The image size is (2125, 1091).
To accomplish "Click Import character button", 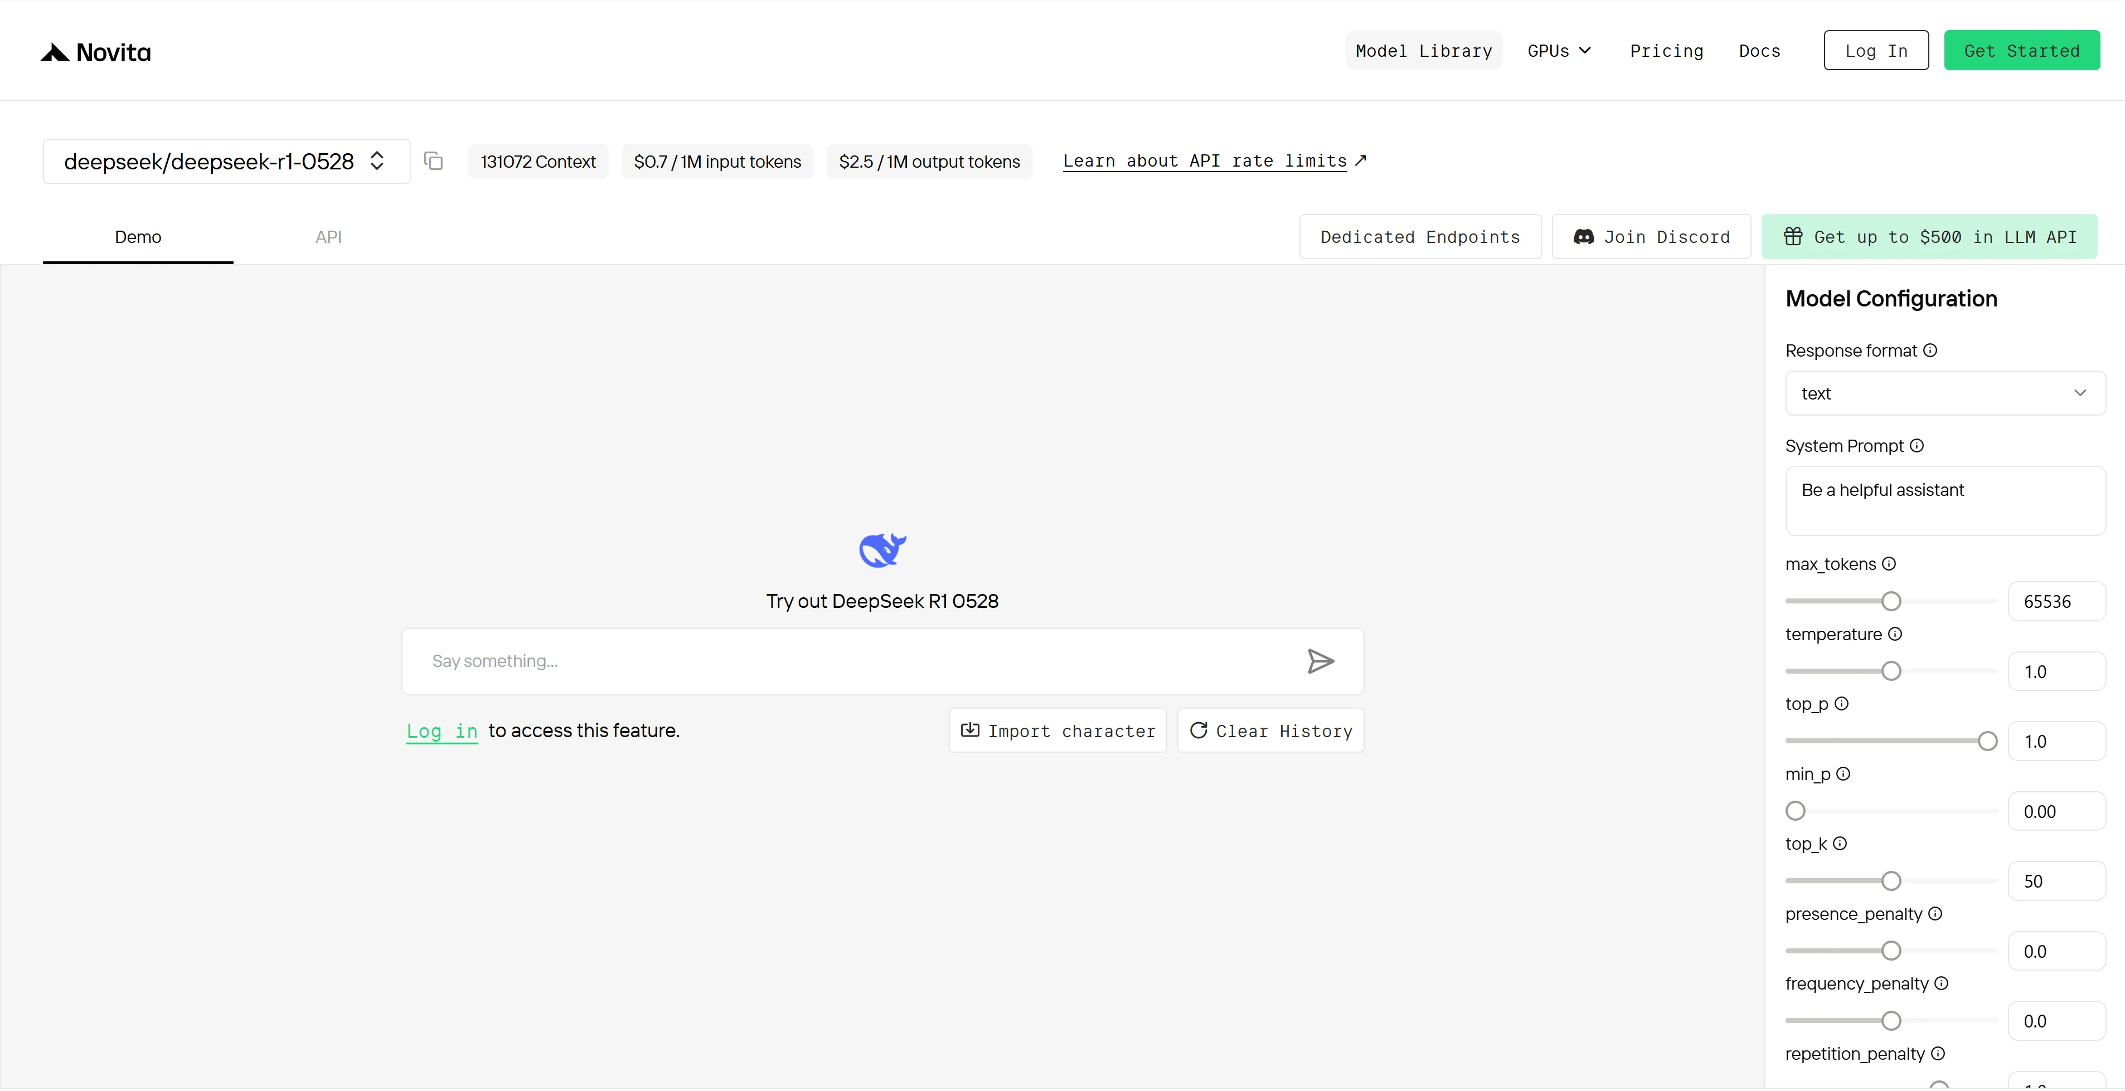I will [x=1057, y=730].
